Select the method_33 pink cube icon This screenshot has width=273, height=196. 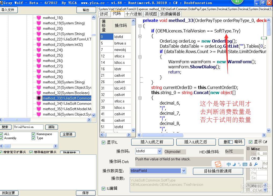[39, 98]
